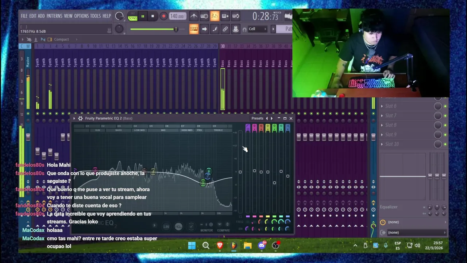The width and height of the screenshot is (467, 263).
Task: Click the green band 5 type selector
Action: [274, 127]
